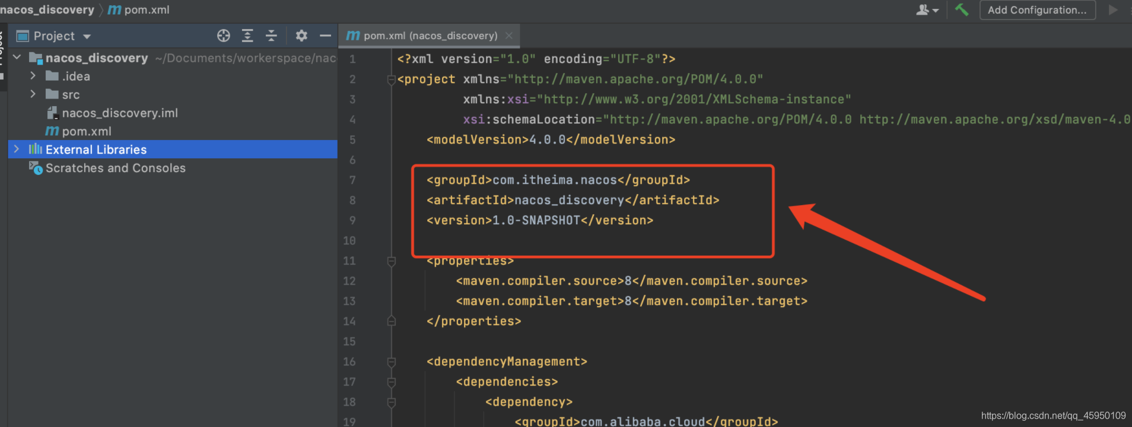1132x427 pixels.
Task: Click the modelVersion line text
Action: 551,140
